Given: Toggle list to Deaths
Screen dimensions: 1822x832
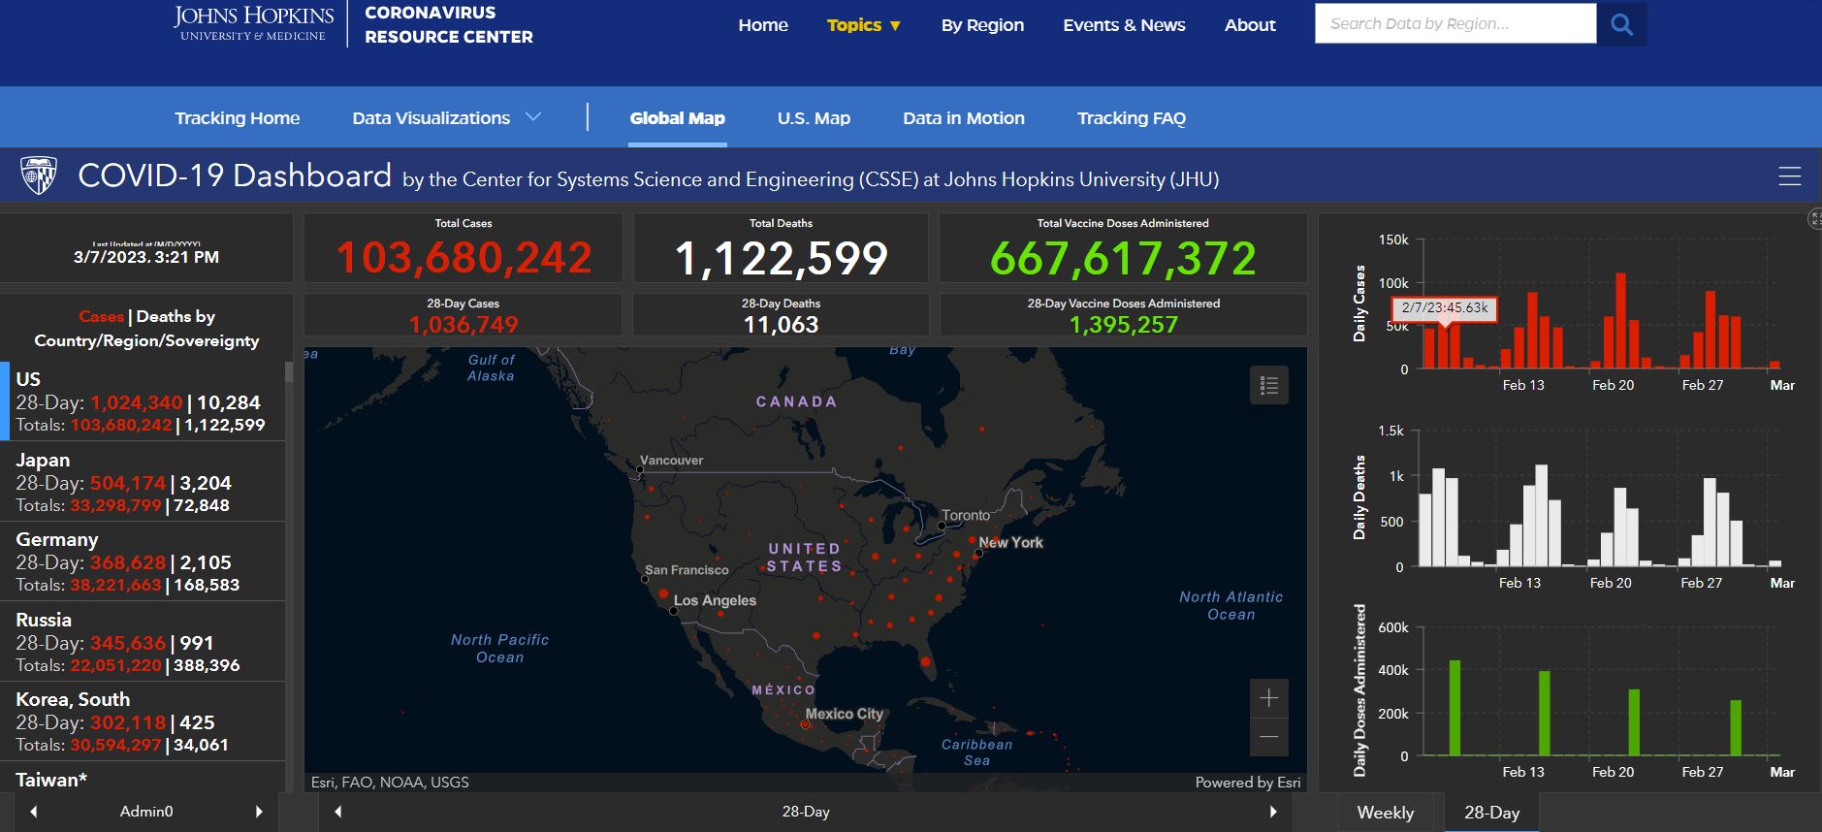Looking at the screenshot, I should 163,316.
